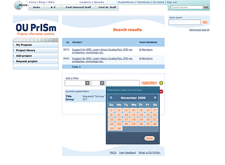Select November 23 in calendar
225x165 pixels.
(119, 124)
